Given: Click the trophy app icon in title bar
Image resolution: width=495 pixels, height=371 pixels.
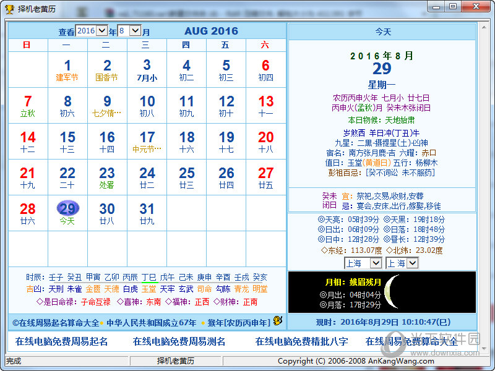Looking at the screenshot, I should coord(9,9).
